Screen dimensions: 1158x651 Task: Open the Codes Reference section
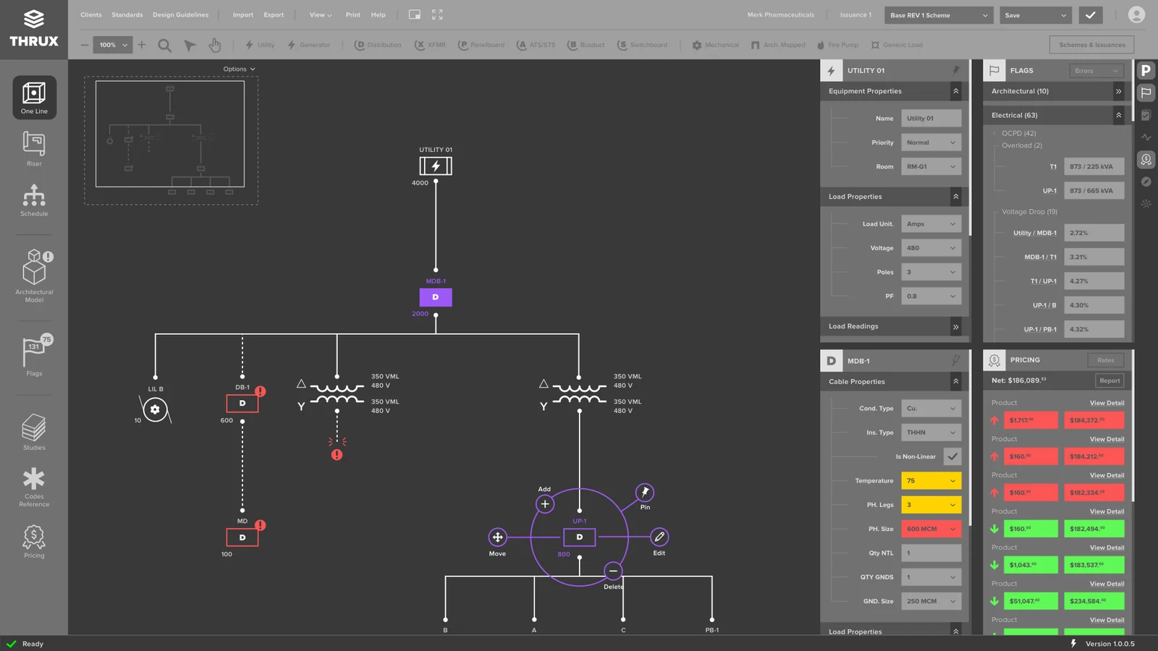34,488
